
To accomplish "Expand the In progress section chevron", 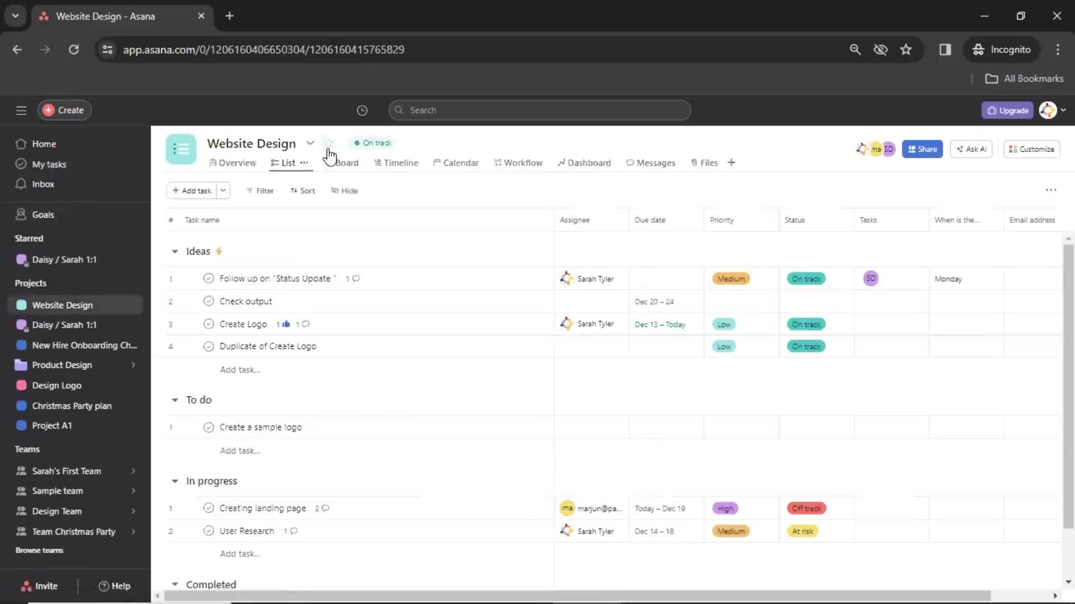I will 175,480.
